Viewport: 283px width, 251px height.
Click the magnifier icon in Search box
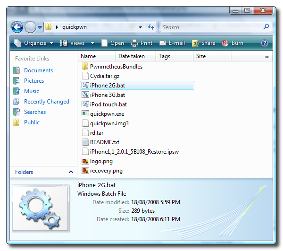266,27
